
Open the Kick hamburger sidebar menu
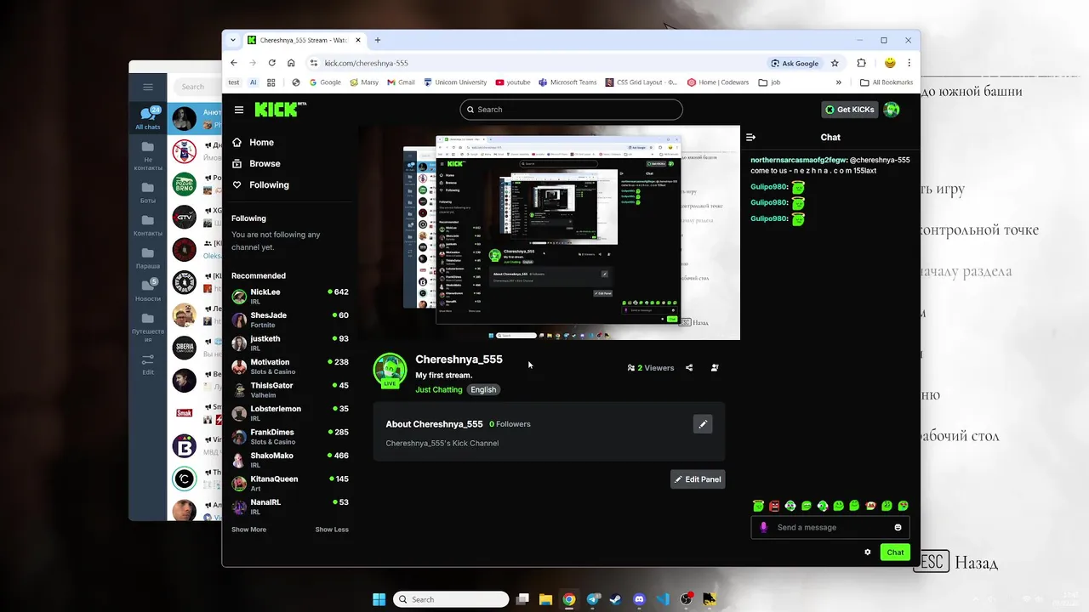click(239, 110)
